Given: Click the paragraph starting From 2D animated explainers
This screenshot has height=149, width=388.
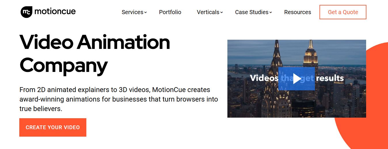Looking at the screenshot, I should coord(119,99).
